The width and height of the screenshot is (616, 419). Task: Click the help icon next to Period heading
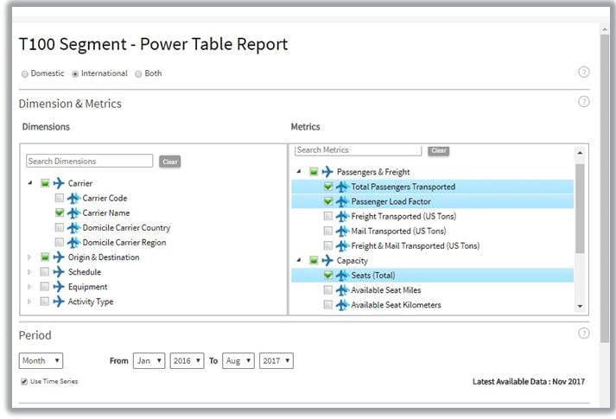[x=584, y=333]
